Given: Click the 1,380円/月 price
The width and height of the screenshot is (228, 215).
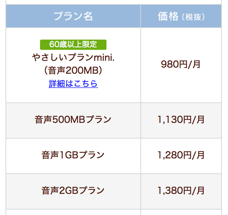Looking at the screenshot, I should [x=181, y=190].
